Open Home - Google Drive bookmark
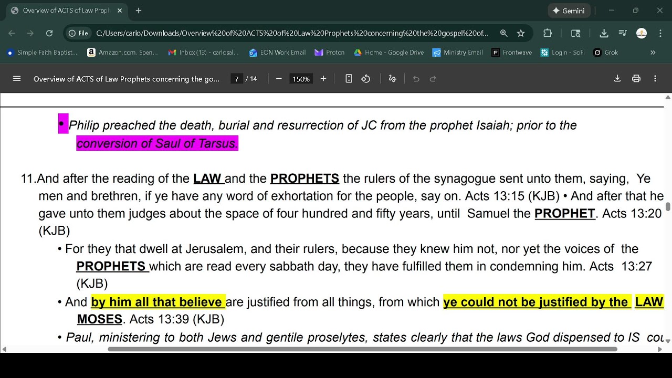The image size is (672, 378). [389, 52]
